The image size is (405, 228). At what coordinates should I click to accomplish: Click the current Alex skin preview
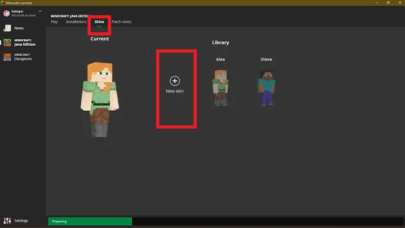pos(100,100)
